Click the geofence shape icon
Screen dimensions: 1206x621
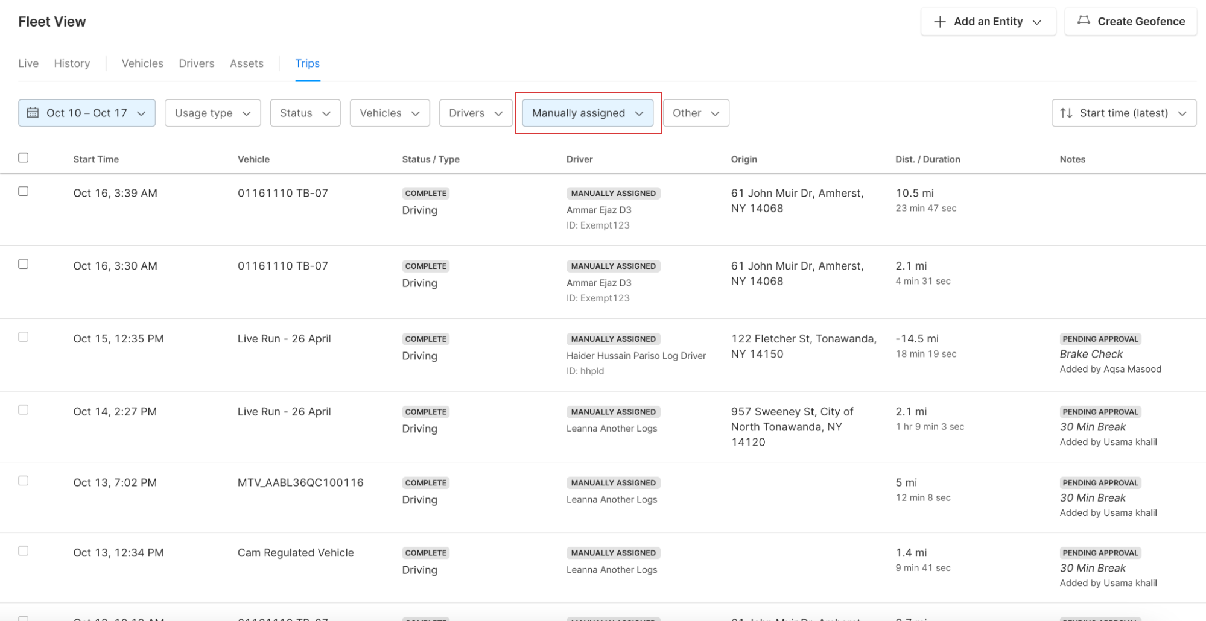[1084, 20]
